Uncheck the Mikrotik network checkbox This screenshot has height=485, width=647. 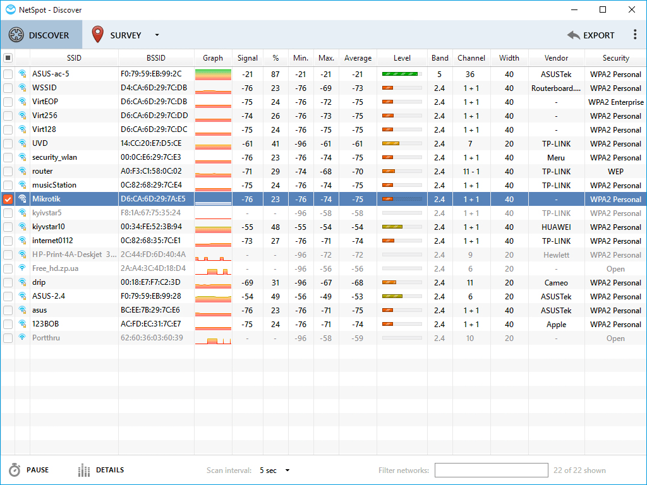pyautogui.click(x=8, y=199)
